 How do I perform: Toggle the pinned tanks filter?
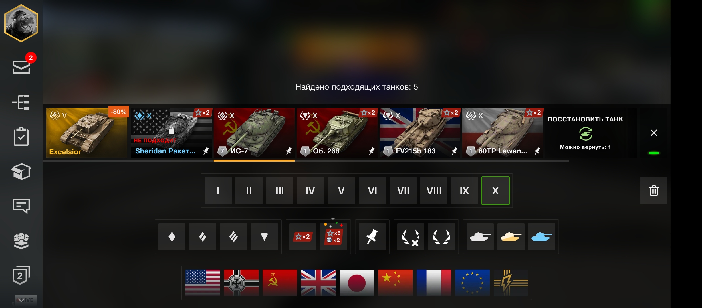(x=372, y=237)
